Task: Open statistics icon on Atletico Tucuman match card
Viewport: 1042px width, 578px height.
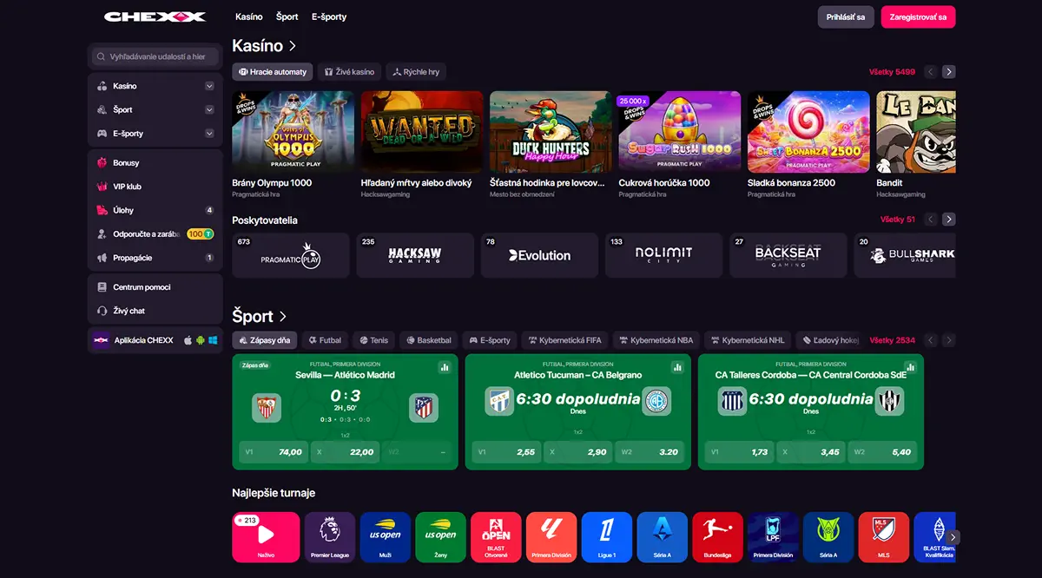Action: [677, 367]
